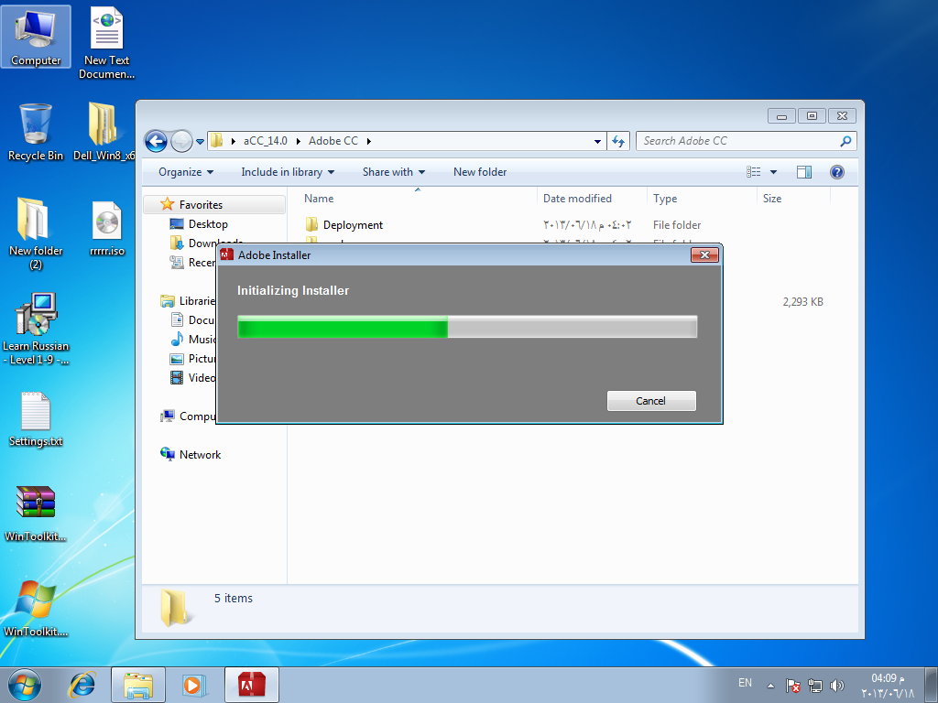This screenshot has height=703, width=938.
Task: Open Action Center flag icon
Action: pos(792,686)
